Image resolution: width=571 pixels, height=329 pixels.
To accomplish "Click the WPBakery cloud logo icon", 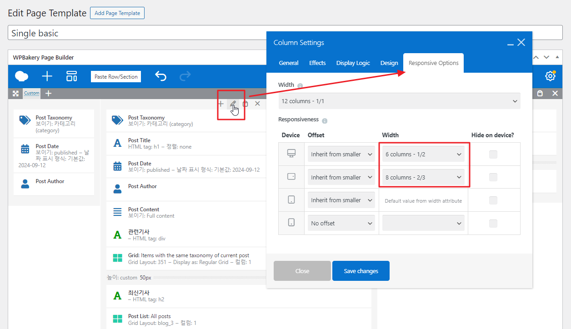I will tap(22, 76).
